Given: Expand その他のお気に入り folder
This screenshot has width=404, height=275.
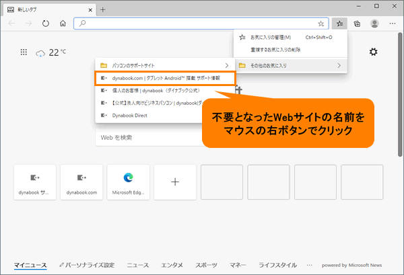Looking at the screenshot, I should (x=290, y=66).
